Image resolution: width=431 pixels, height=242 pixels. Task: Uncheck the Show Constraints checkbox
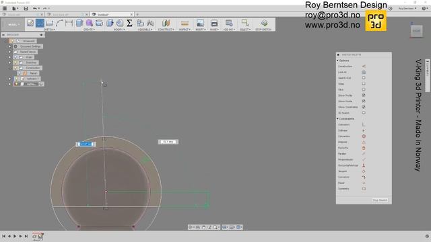(x=364, y=107)
